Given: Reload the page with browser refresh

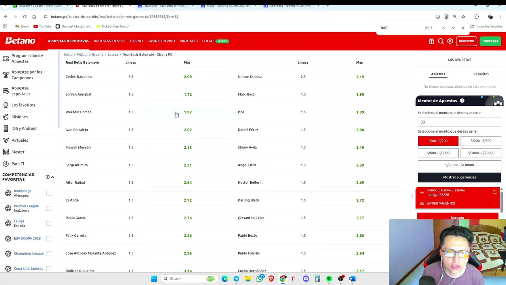Looking at the screenshot, I should (x=25, y=17).
